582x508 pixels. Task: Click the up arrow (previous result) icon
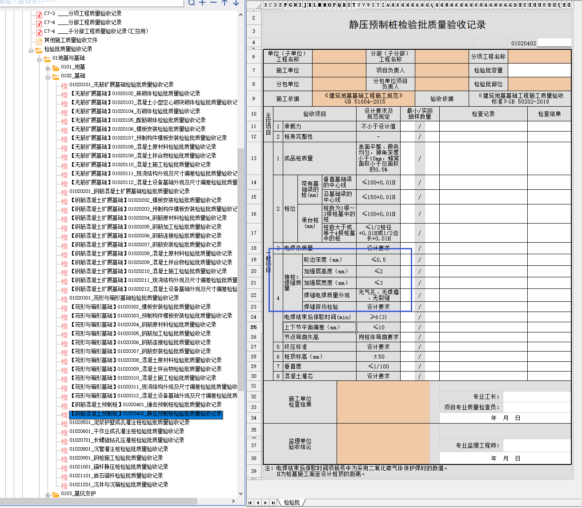click(225, 2)
